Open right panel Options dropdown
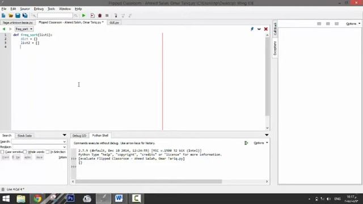 click(353, 24)
